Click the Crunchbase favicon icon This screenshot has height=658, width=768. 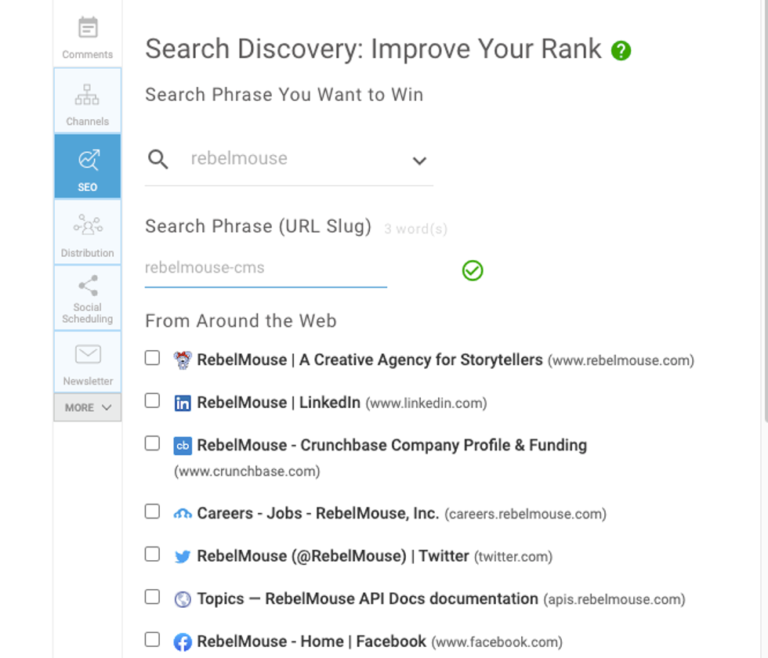pos(183,446)
